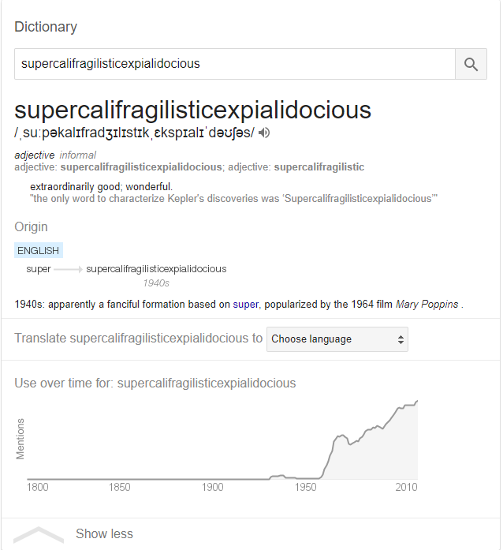Click the dropdown arrows in language selector
Viewport: 503px width, 550px height.
(401, 339)
